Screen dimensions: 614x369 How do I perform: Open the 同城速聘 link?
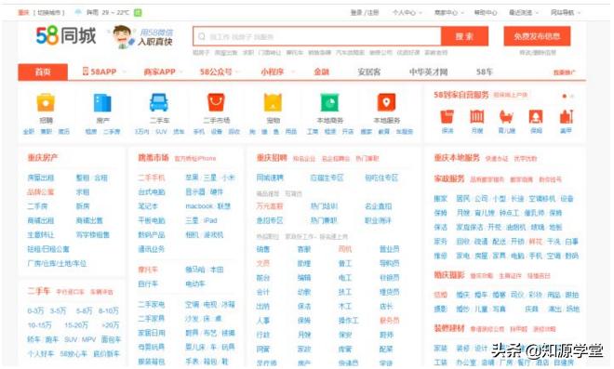[270, 178]
